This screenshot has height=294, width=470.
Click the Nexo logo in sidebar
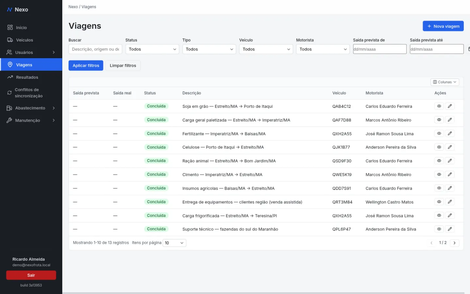tap(18, 10)
